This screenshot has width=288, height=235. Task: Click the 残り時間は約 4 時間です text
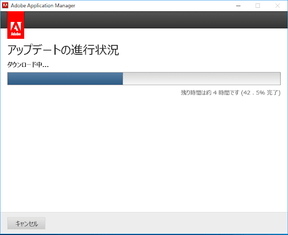click(x=210, y=93)
